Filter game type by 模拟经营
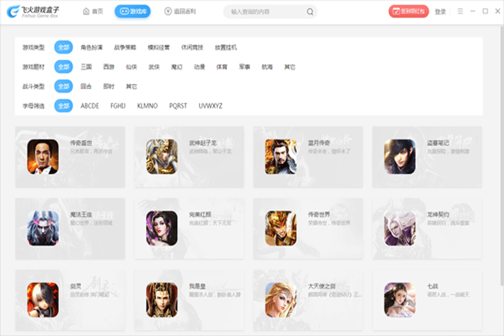The width and height of the screenshot is (504, 336). pyautogui.click(x=159, y=47)
